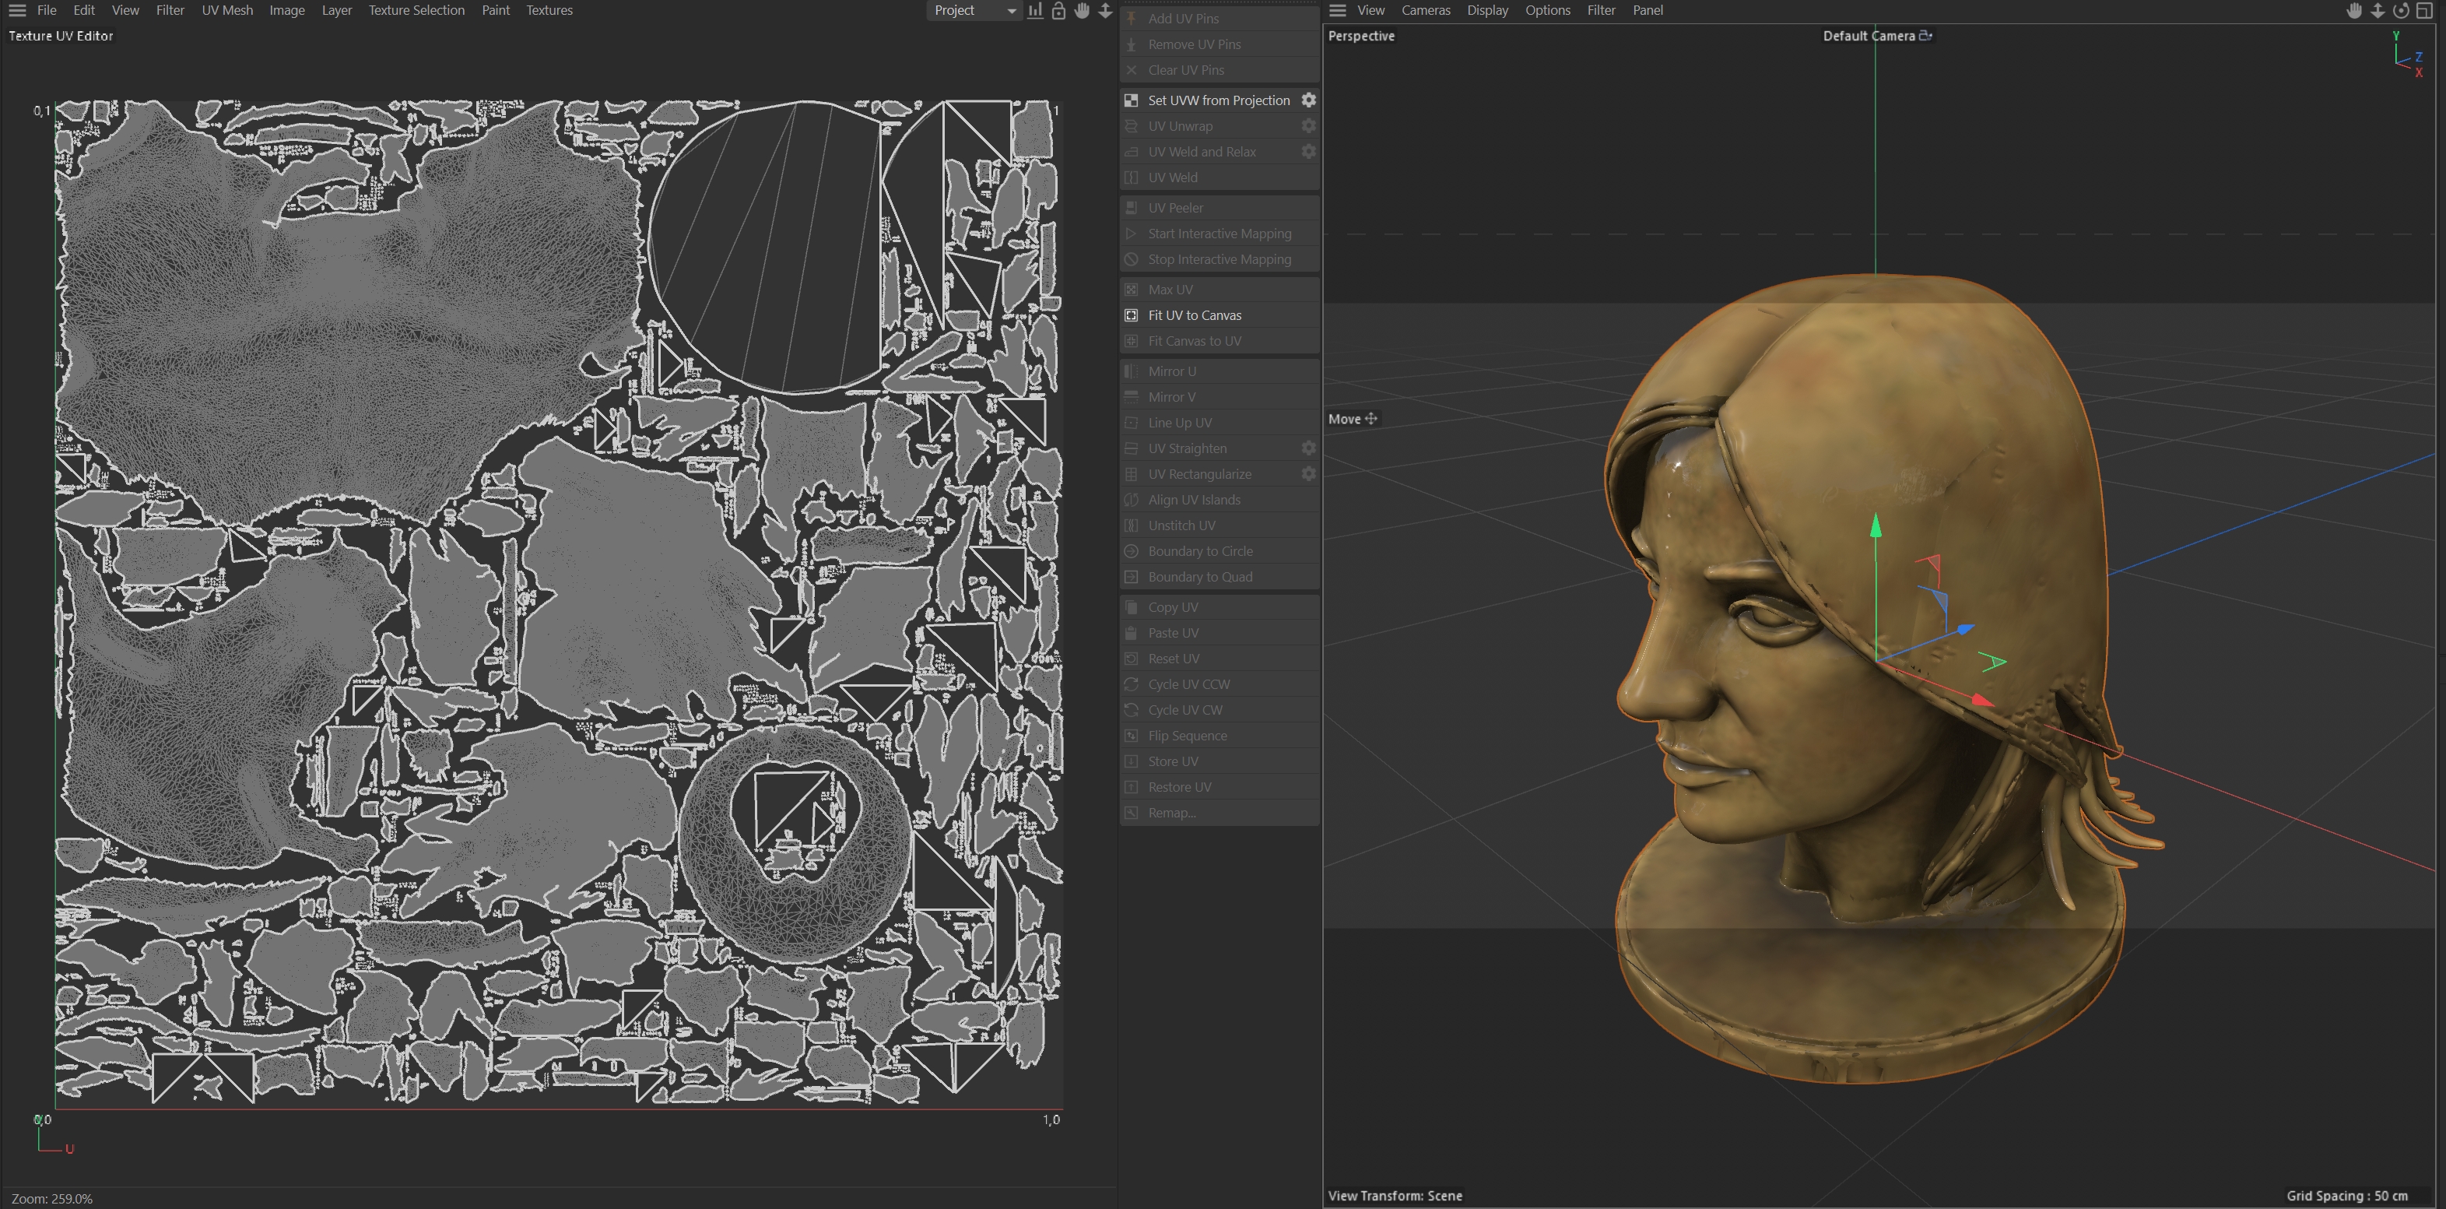Click the Move tool label in viewport
The width and height of the screenshot is (2446, 1209).
tap(1345, 419)
